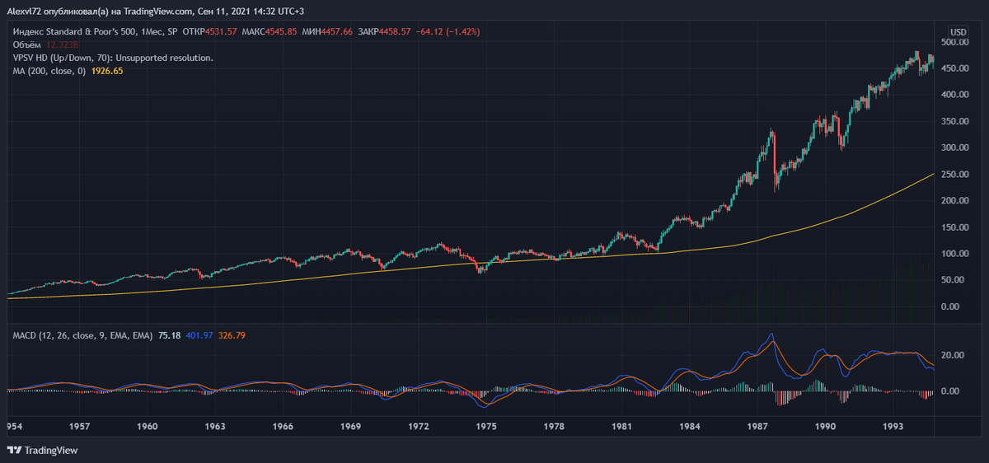Click the 1963 time axis label
The width and height of the screenshot is (989, 463).
(215, 427)
